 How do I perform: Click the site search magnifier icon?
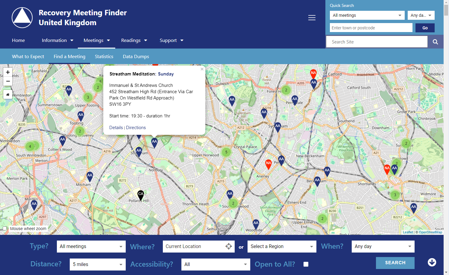click(x=435, y=42)
